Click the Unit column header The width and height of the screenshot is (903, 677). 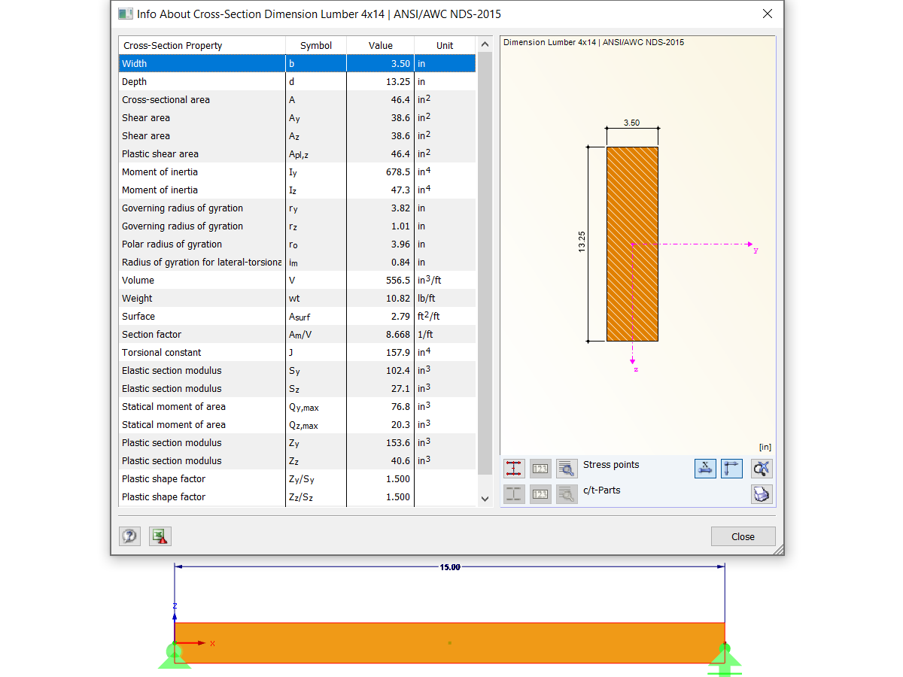click(444, 45)
